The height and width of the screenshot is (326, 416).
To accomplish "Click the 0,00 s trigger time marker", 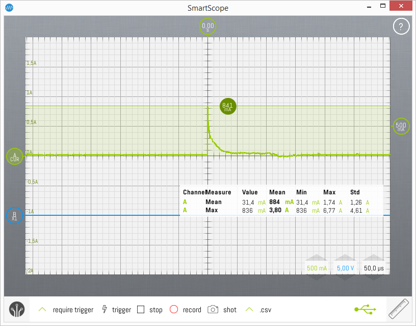I will click(x=208, y=26).
